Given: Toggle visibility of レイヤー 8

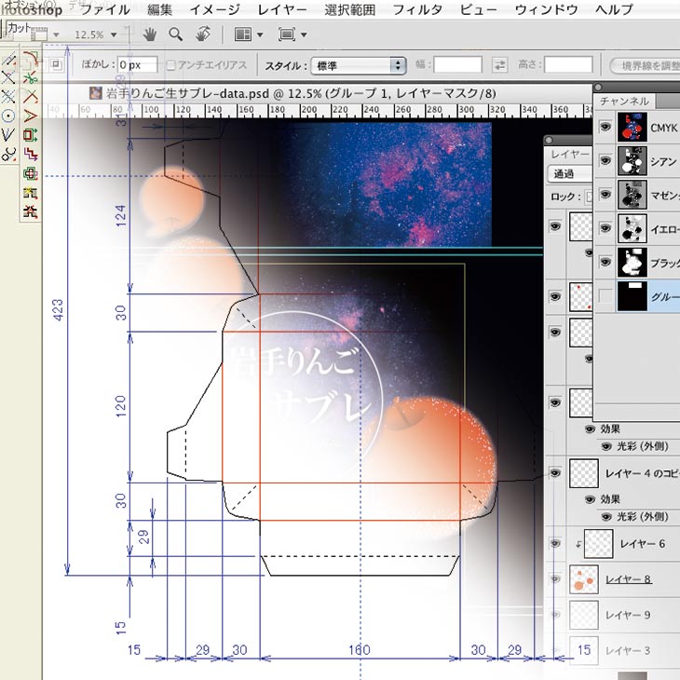Looking at the screenshot, I should (555, 579).
